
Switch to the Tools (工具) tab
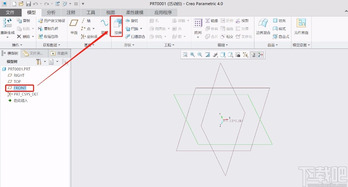(91, 12)
